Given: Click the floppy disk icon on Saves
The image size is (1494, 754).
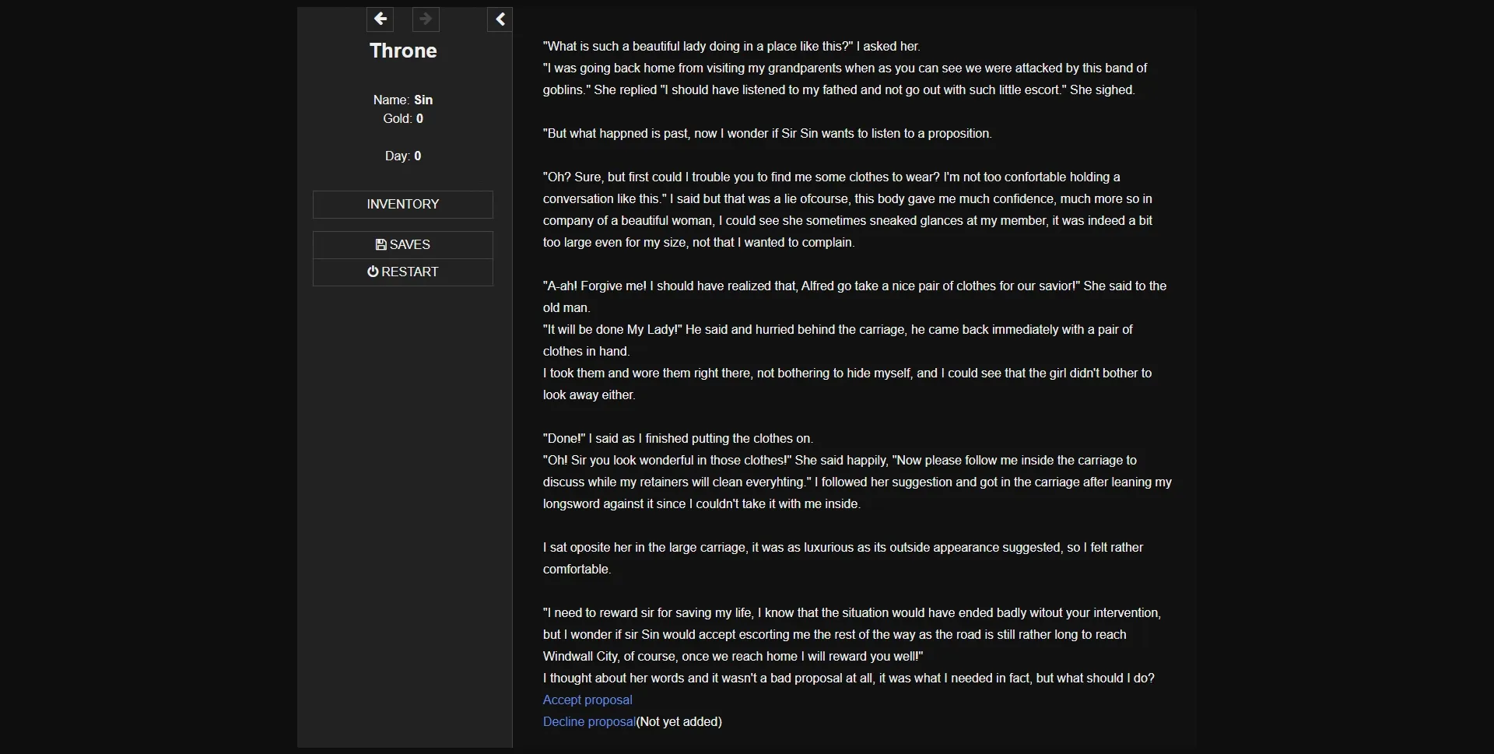Looking at the screenshot, I should (x=381, y=244).
